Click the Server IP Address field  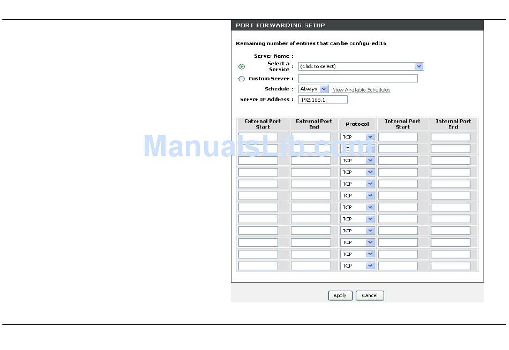323,100
